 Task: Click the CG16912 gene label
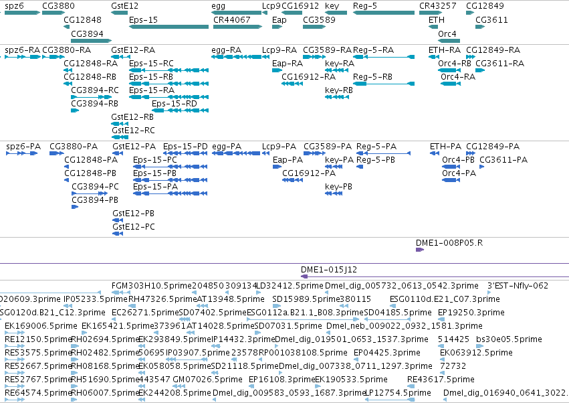click(300, 6)
